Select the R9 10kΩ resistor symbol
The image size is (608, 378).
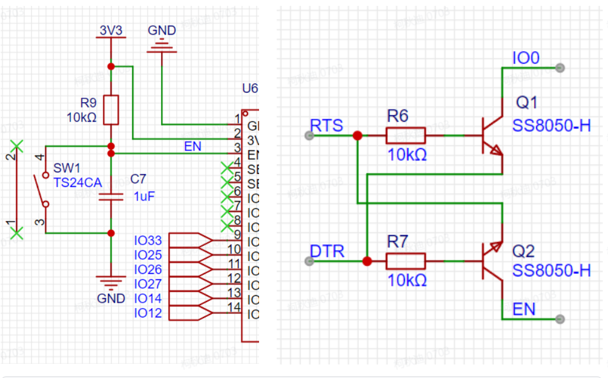click(x=110, y=109)
